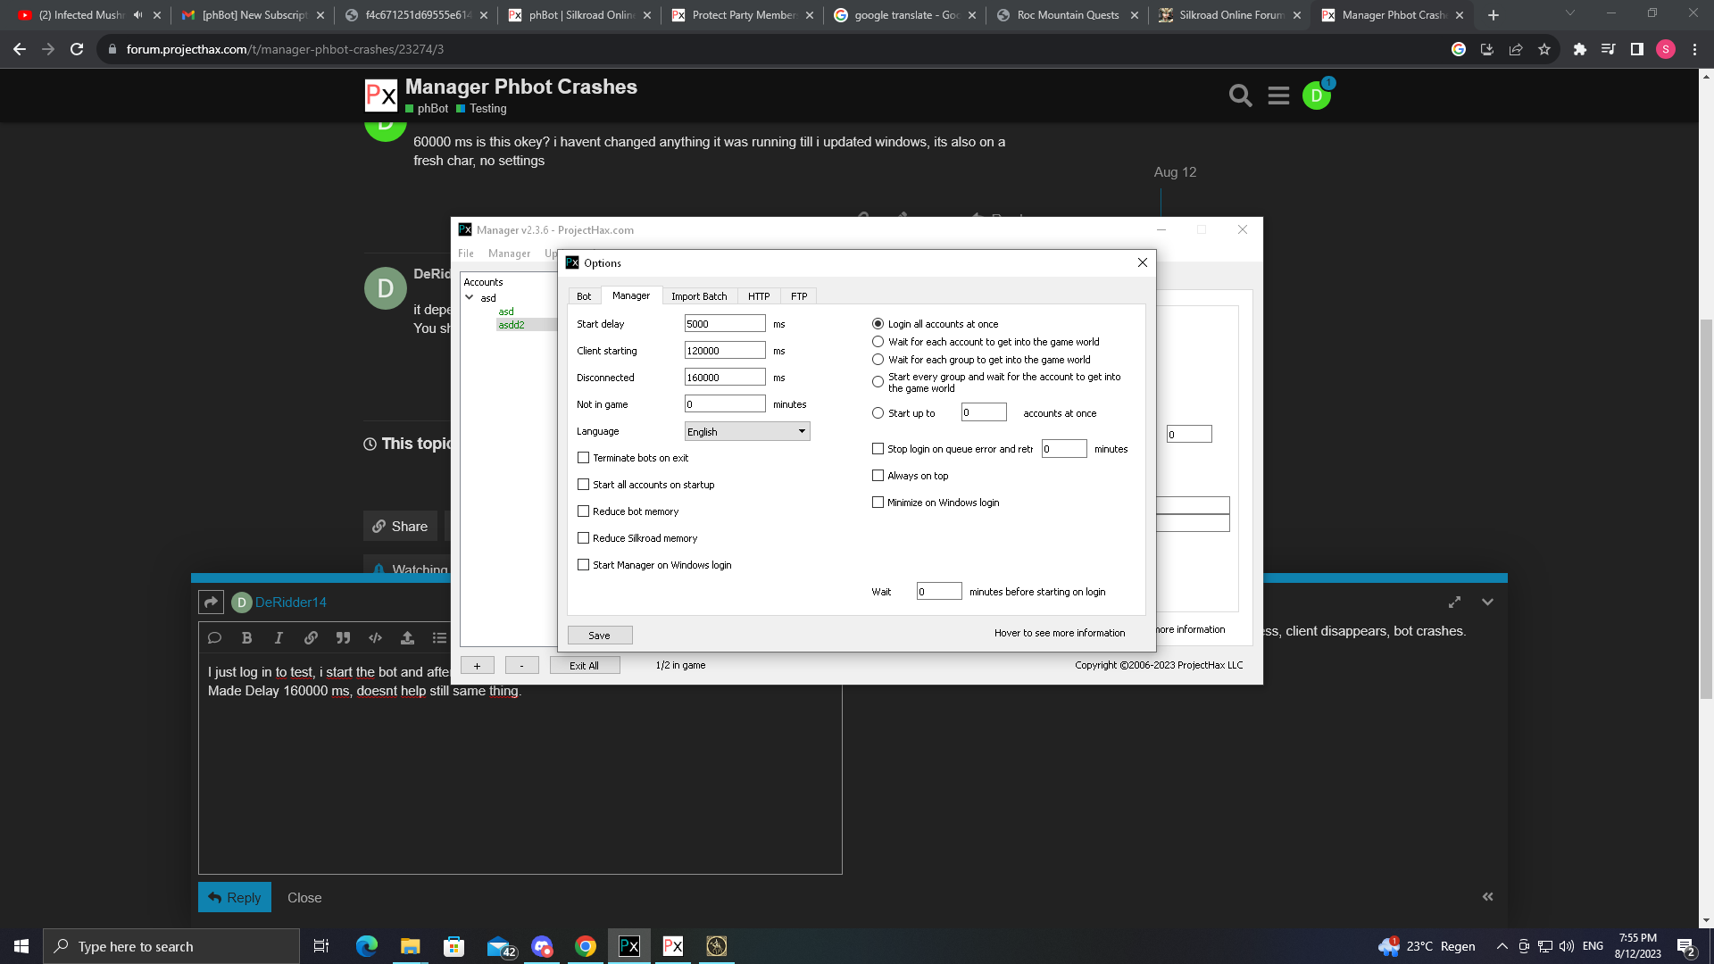The width and height of the screenshot is (1714, 964).
Task: Open the Language dropdown set to English
Action: [747, 431]
